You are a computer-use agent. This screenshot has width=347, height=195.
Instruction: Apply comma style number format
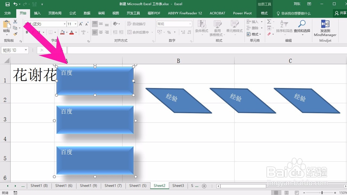click(x=175, y=32)
